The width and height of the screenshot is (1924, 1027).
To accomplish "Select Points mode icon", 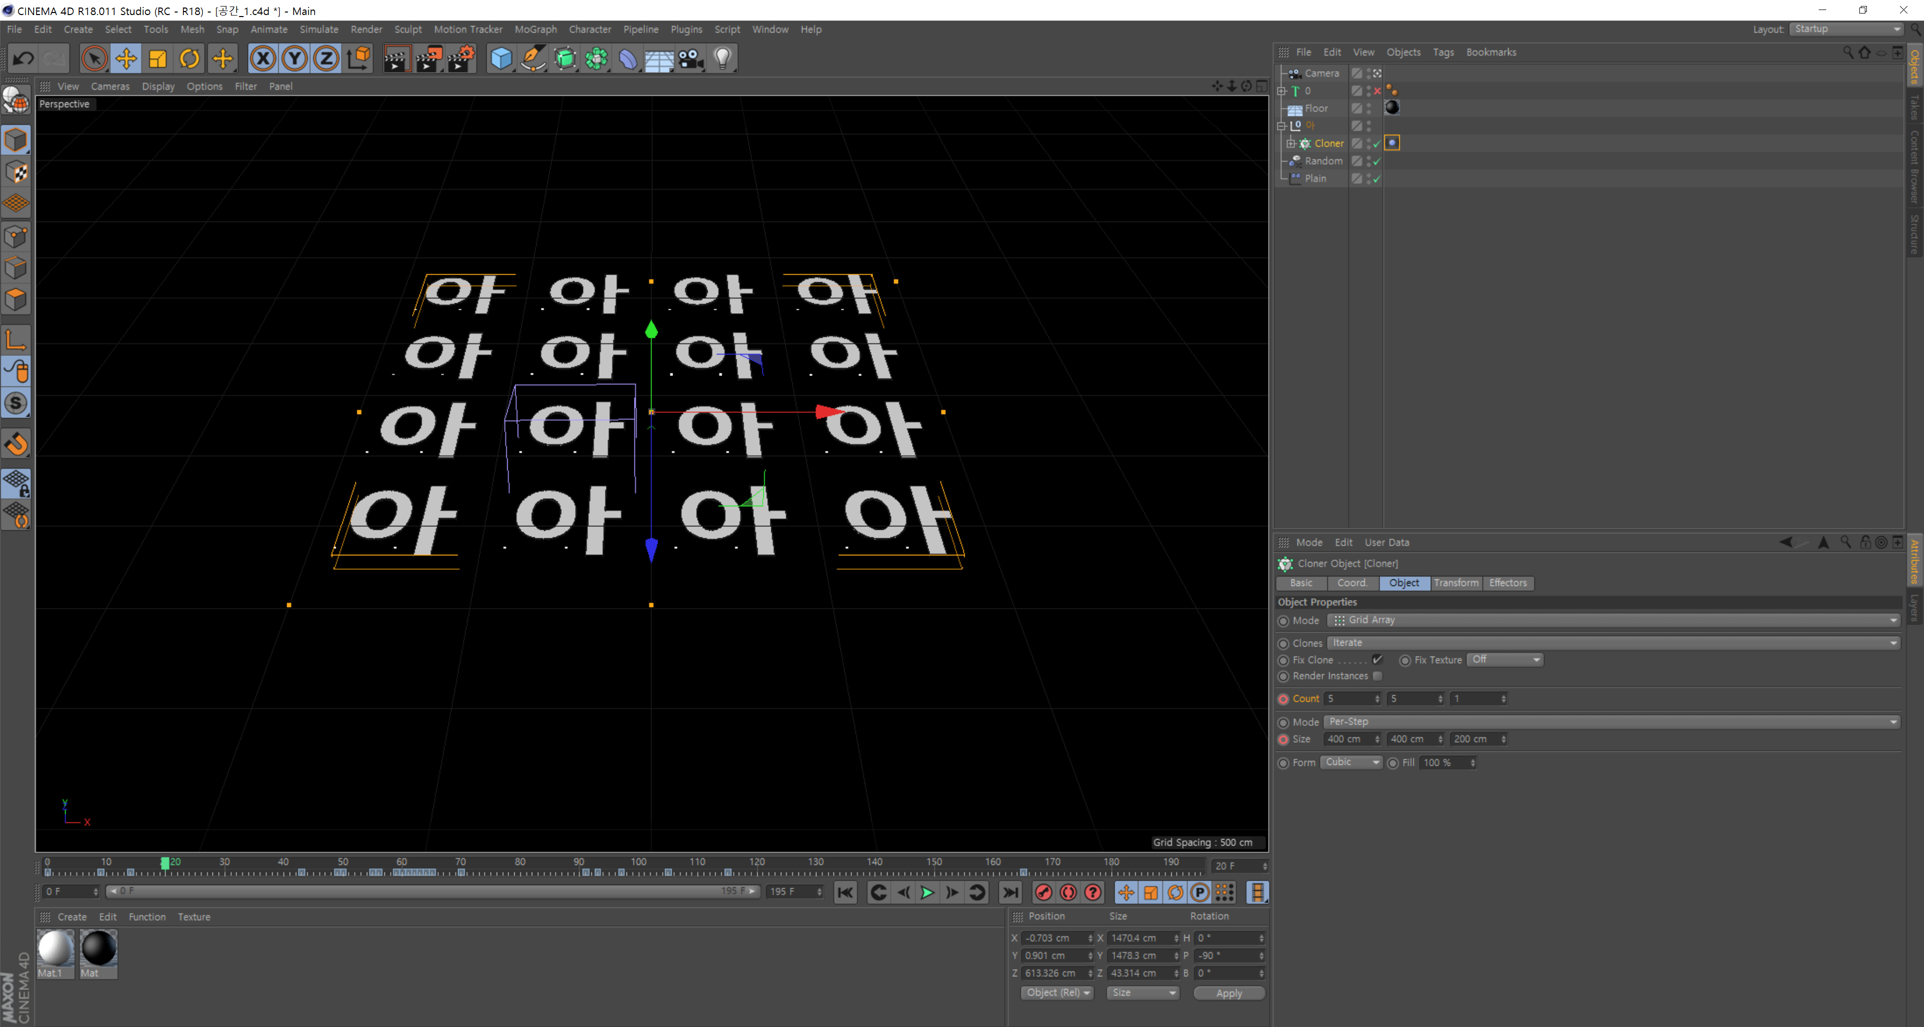I will point(16,237).
